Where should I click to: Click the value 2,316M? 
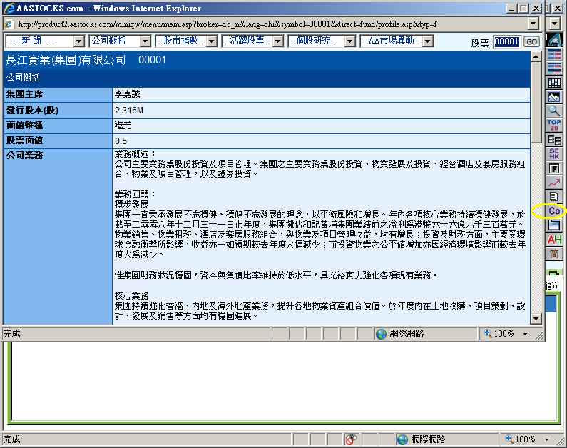[x=129, y=111]
